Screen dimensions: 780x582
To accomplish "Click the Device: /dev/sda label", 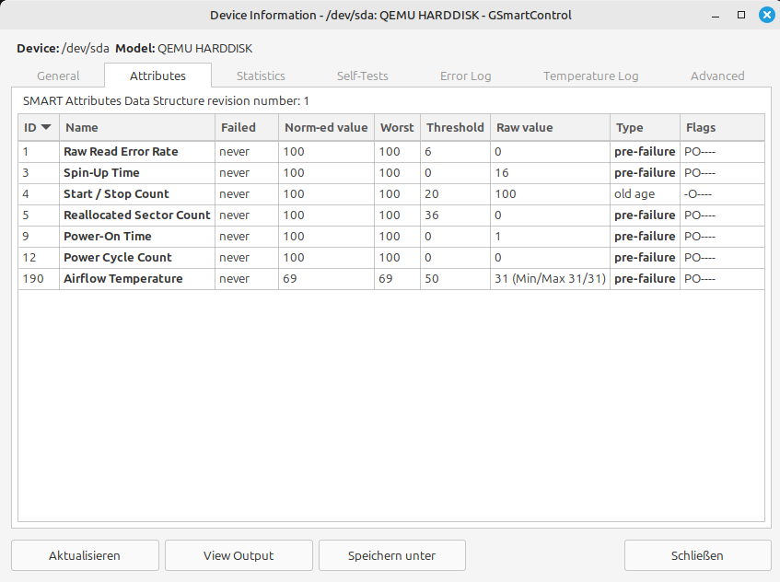I will click(x=63, y=48).
